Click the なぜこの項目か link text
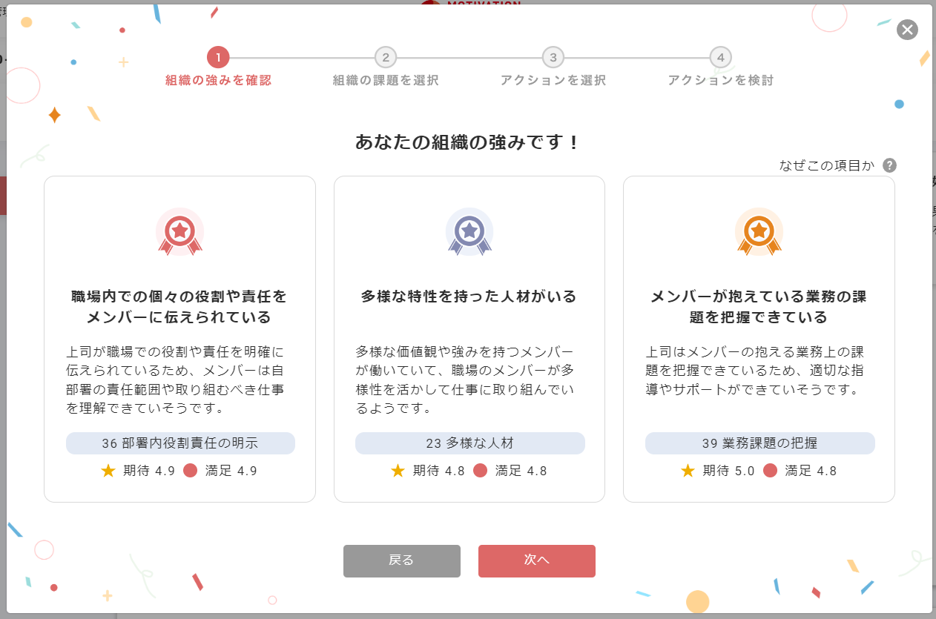This screenshot has height=619, width=936. (827, 165)
